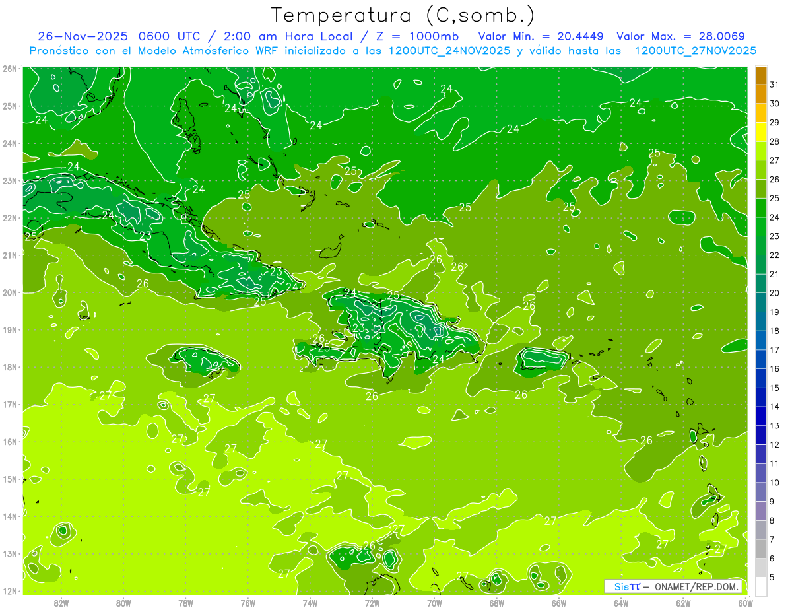Click 'Valor Min. = 20.4449' readout
792x612 pixels.
pos(541,36)
